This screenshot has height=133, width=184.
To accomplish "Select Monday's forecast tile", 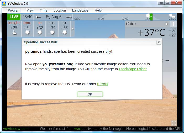I will pos(52,28).
